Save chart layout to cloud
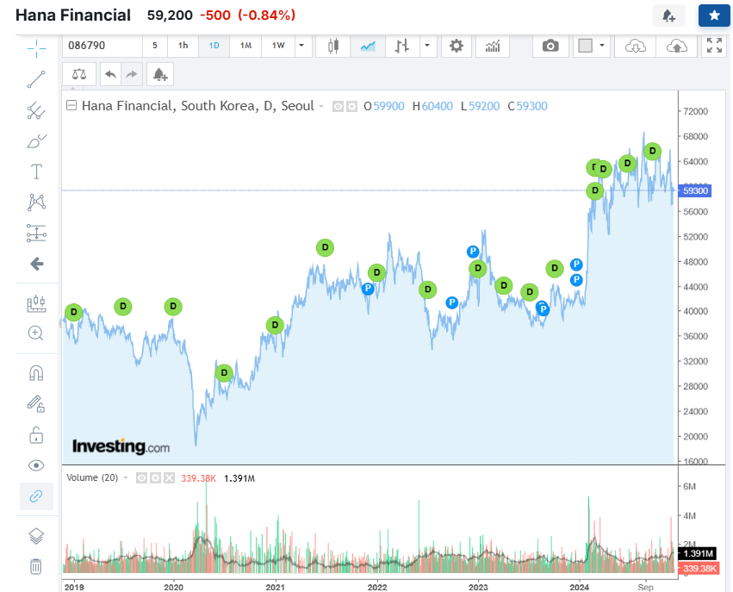 (x=676, y=46)
